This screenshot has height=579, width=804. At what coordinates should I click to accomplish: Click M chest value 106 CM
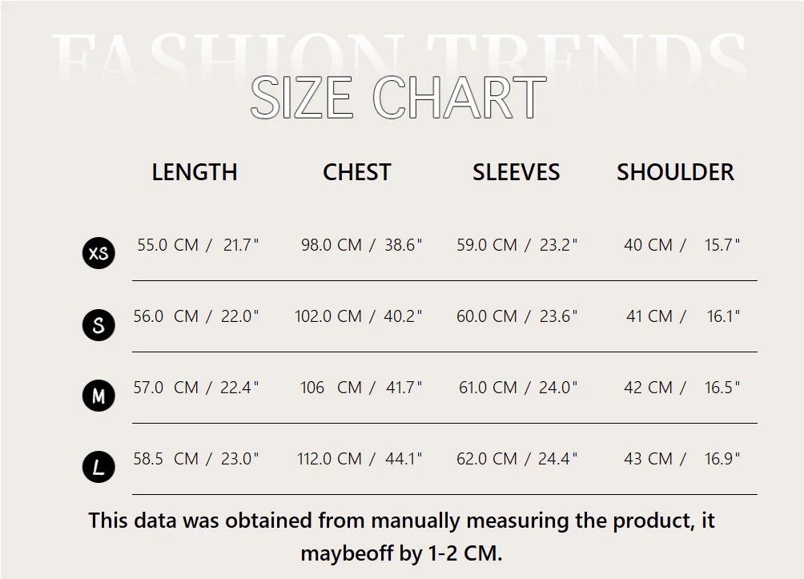click(332, 388)
